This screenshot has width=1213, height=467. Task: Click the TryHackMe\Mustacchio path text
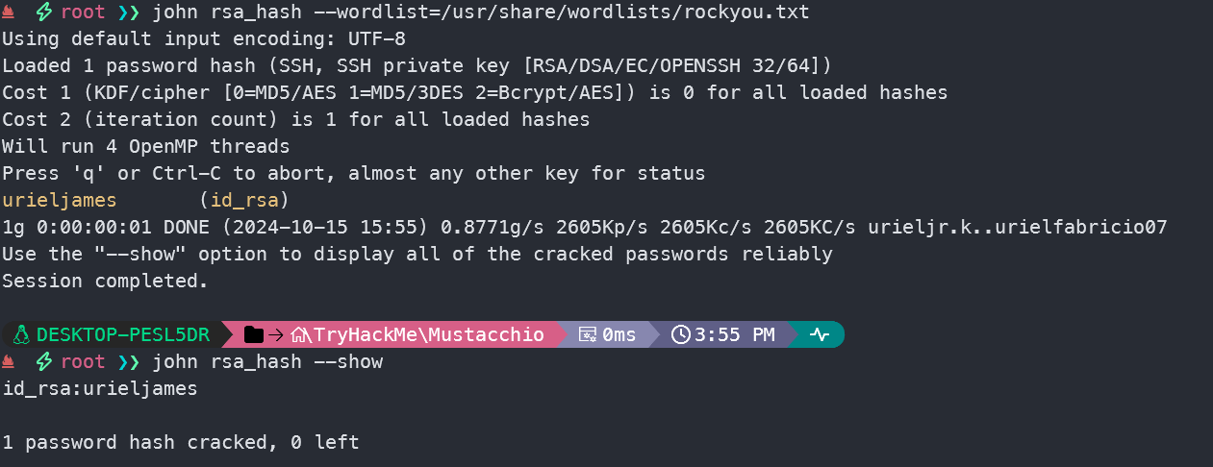427,334
